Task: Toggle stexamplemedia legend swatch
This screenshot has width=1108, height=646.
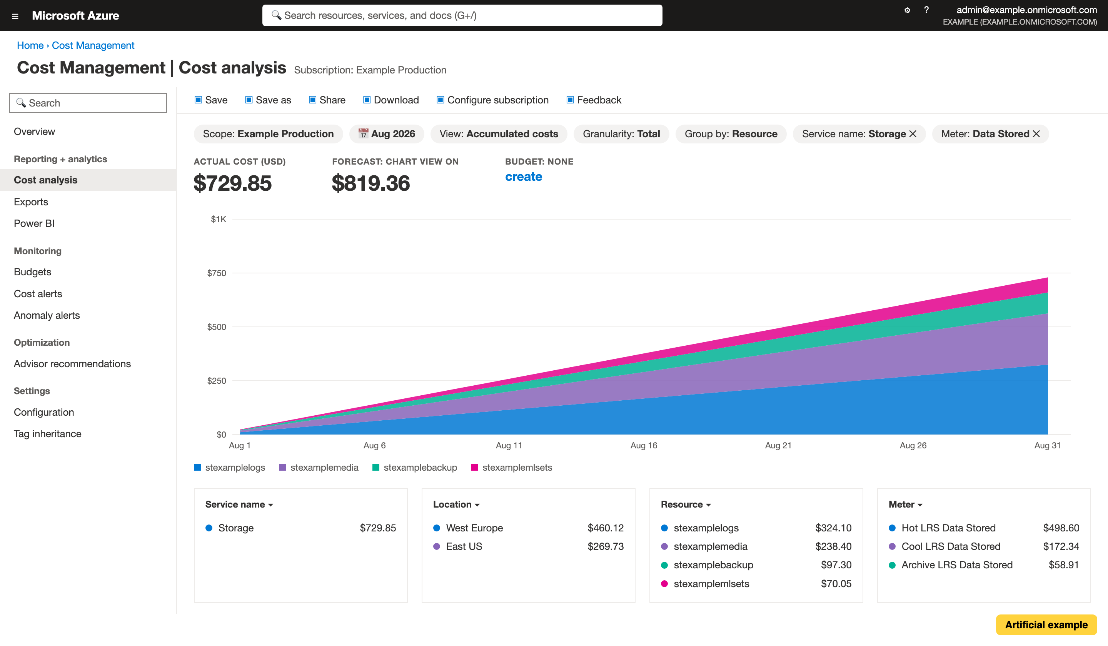Action: [283, 467]
